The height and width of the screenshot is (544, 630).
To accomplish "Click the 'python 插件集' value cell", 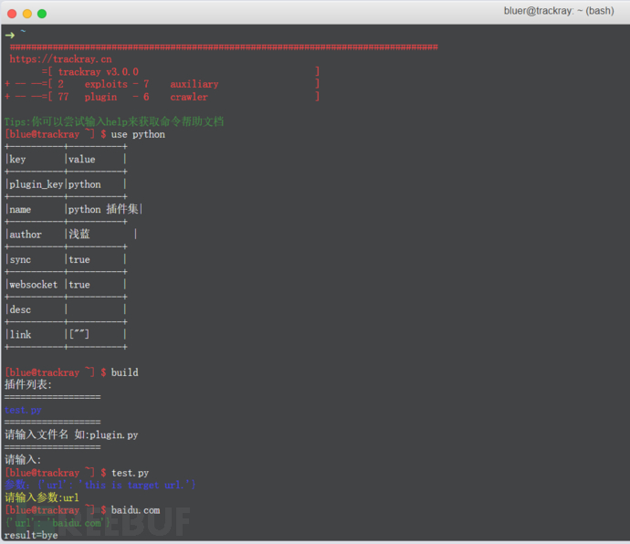I will [x=103, y=209].
